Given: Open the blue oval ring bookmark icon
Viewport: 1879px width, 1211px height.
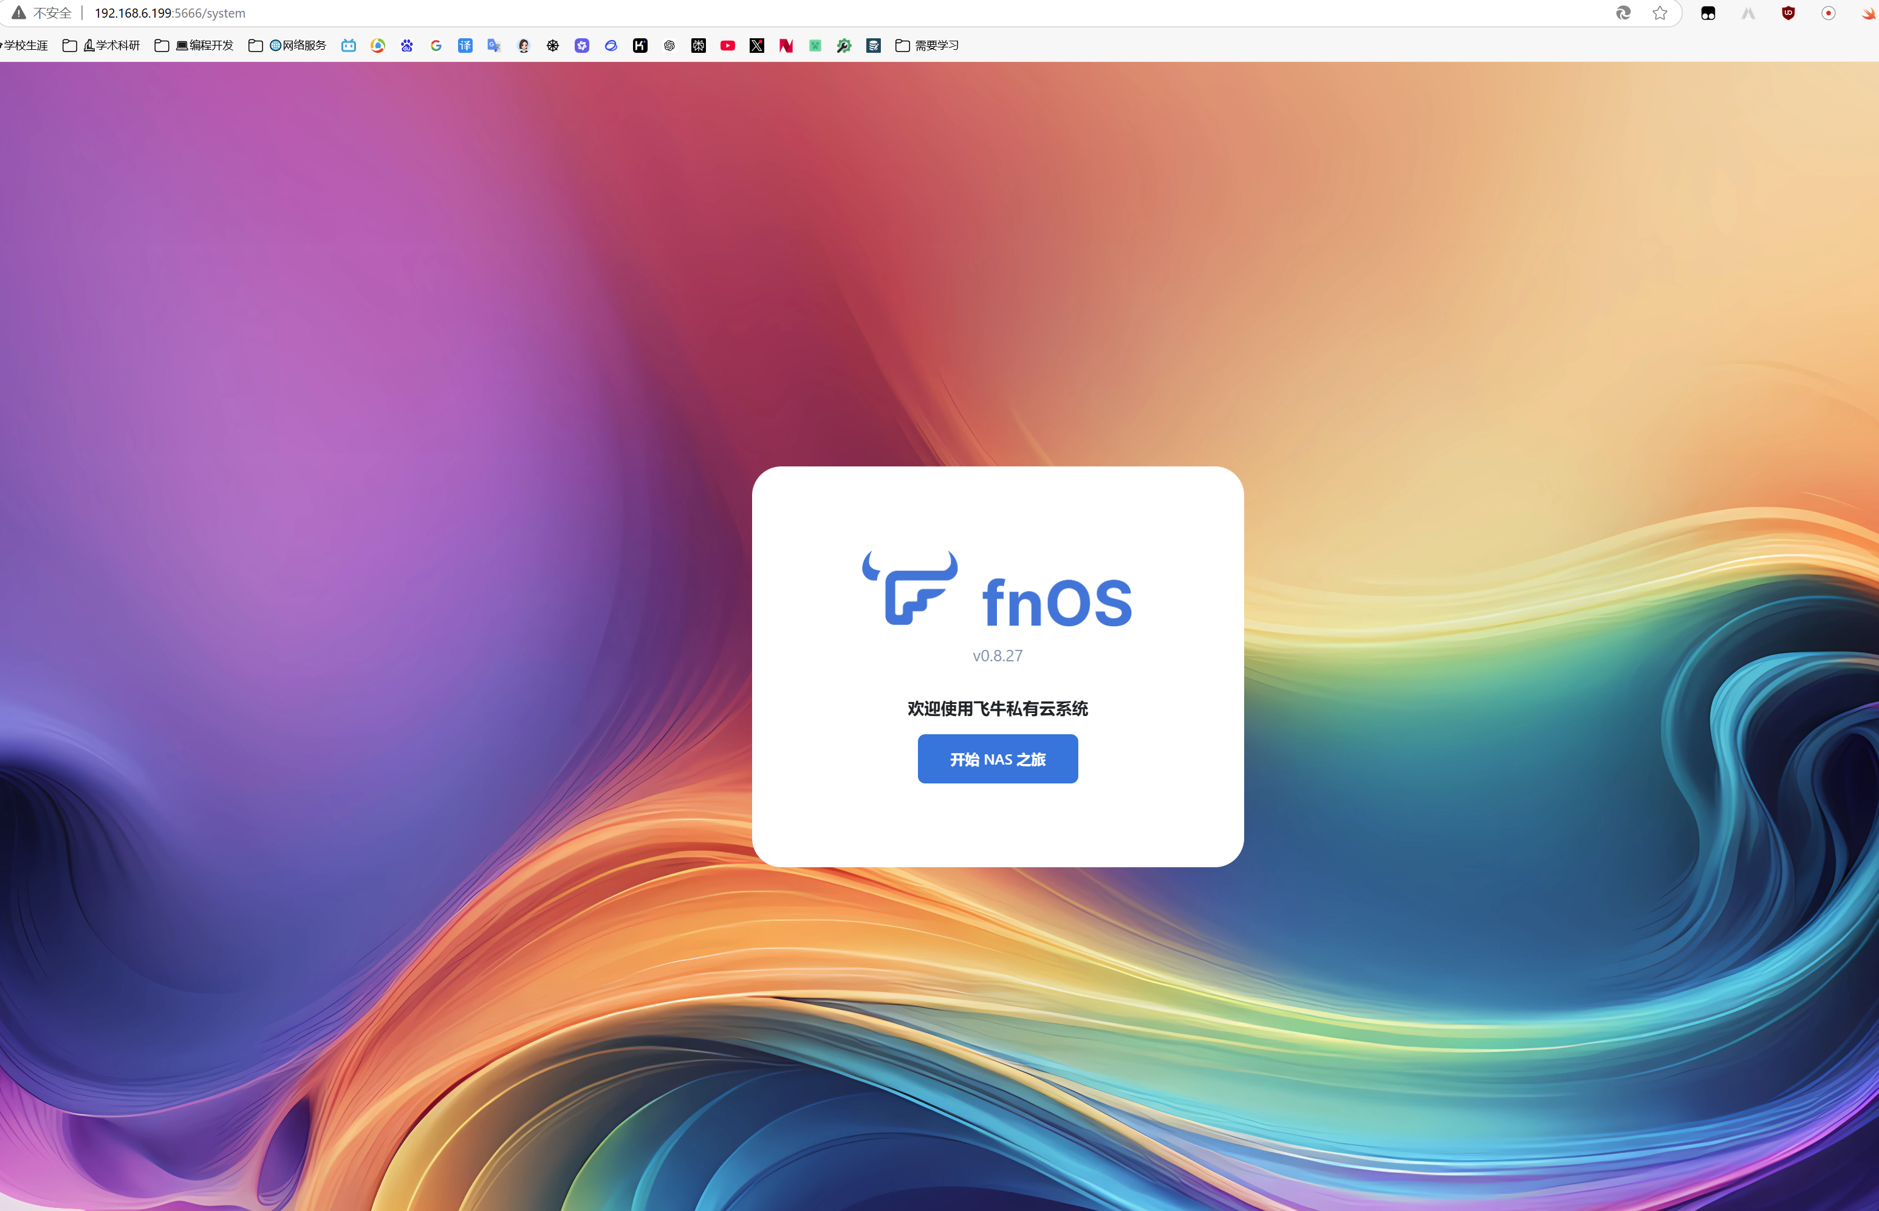Looking at the screenshot, I should [x=611, y=46].
